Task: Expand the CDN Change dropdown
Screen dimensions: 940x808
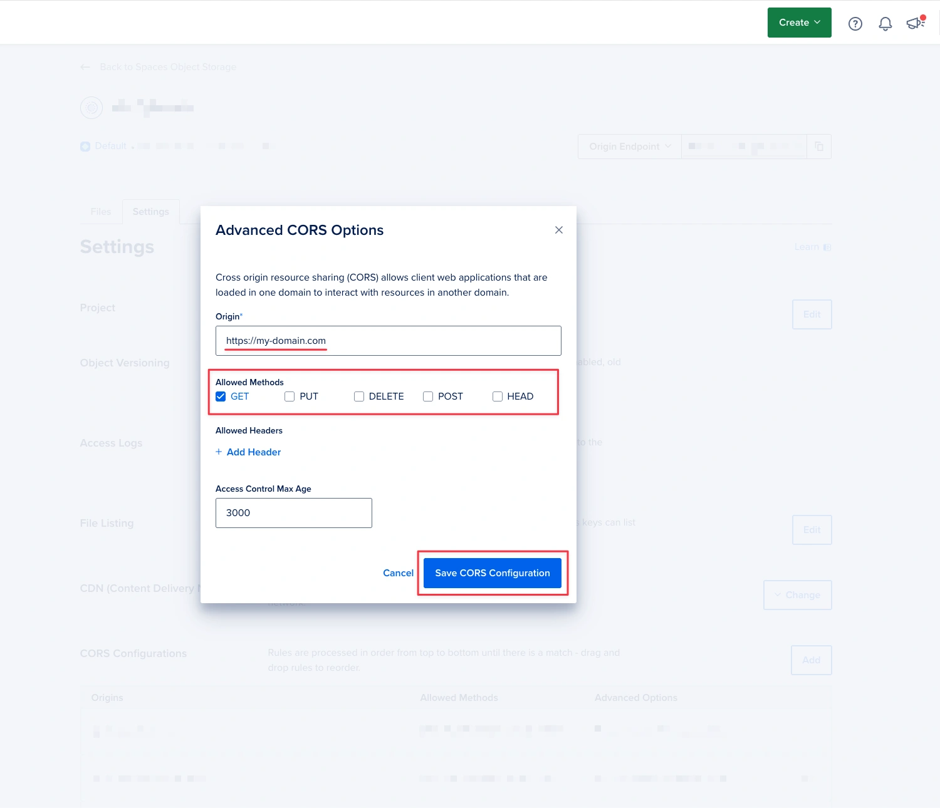Action: 797,594
